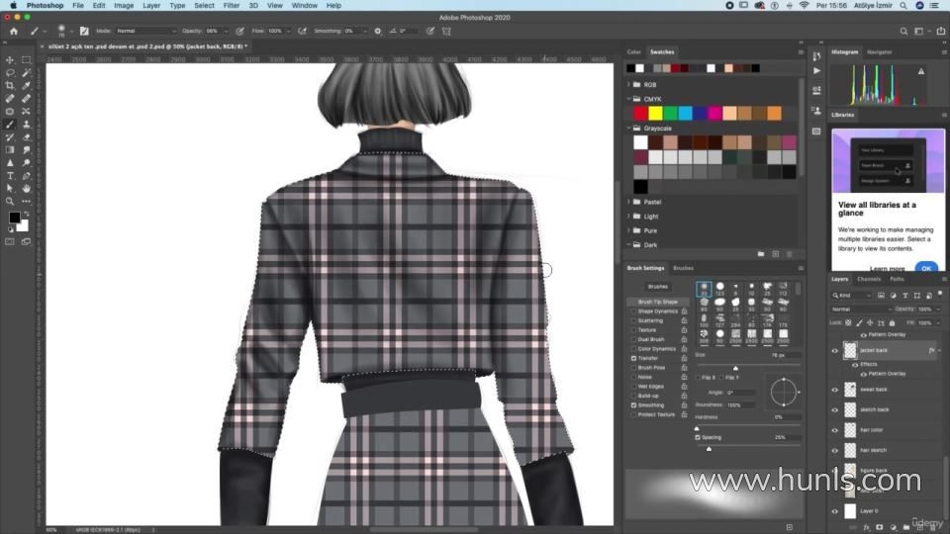Switch to the Channels tab
The image size is (950, 534).
tap(868, 279)
